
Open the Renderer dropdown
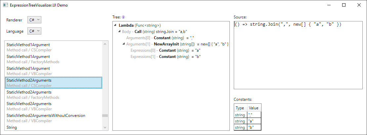(34, 20)
